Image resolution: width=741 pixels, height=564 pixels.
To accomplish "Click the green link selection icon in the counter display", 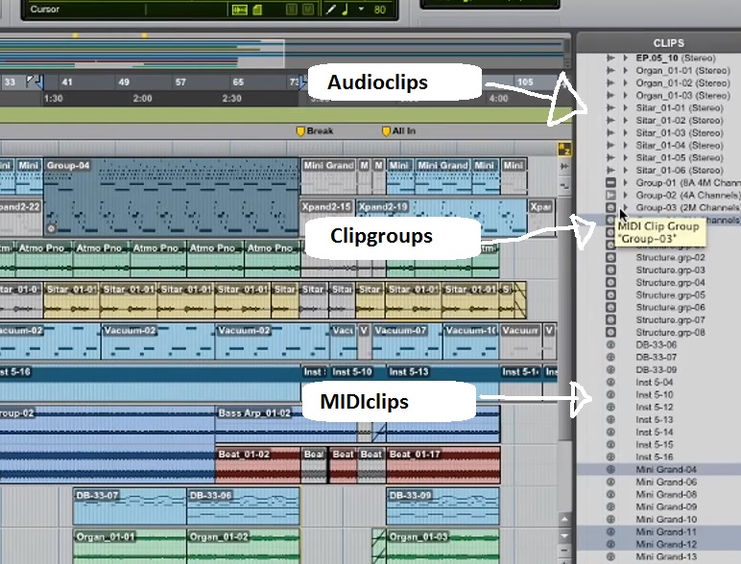I will pos(240,10).
